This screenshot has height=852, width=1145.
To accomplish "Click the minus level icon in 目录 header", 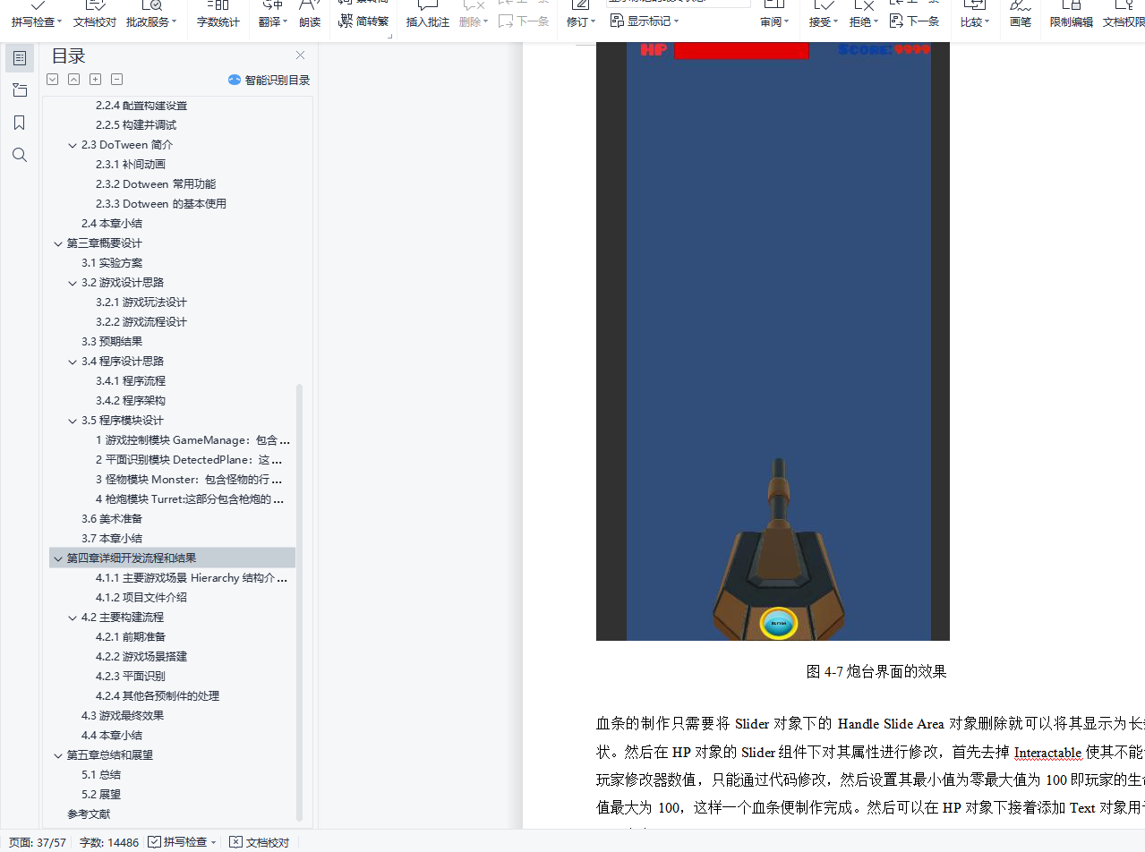I will (x=117, y=80).
